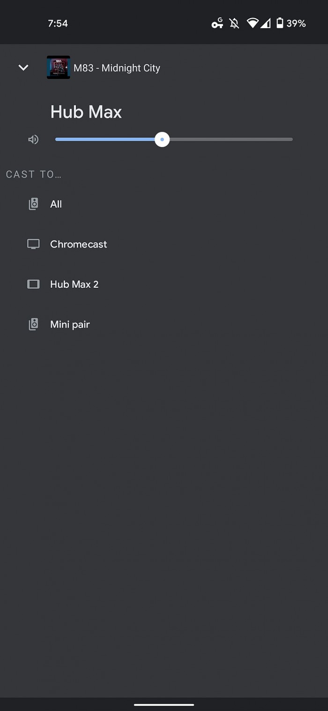This screenshot has height=711, width=328.
Task: Tap the Midnight City album art thumbnail
Action: pyautogui.click(x=59, y=67)
